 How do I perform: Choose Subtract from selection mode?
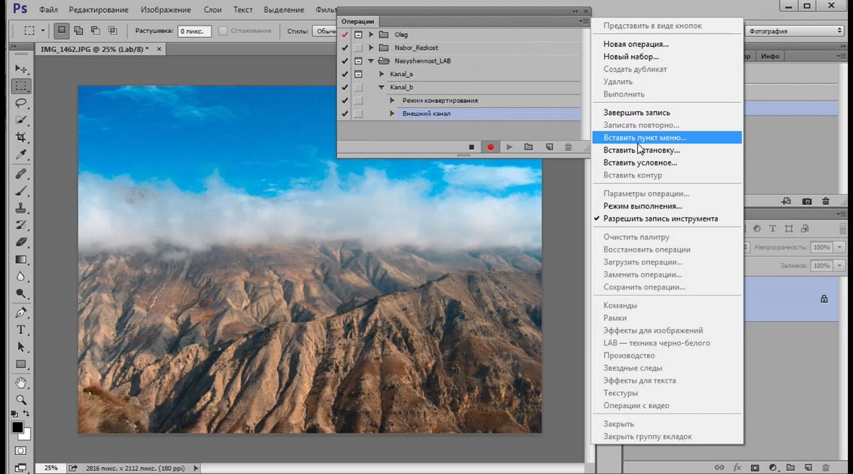(x=95, y=31)
